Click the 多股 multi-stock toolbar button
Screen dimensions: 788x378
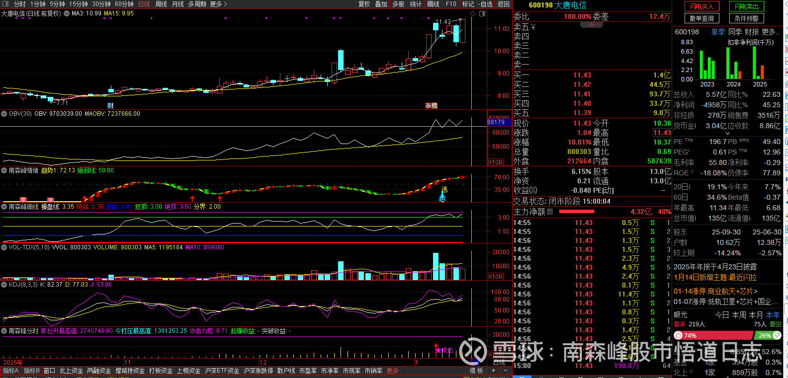click(398, 4)
